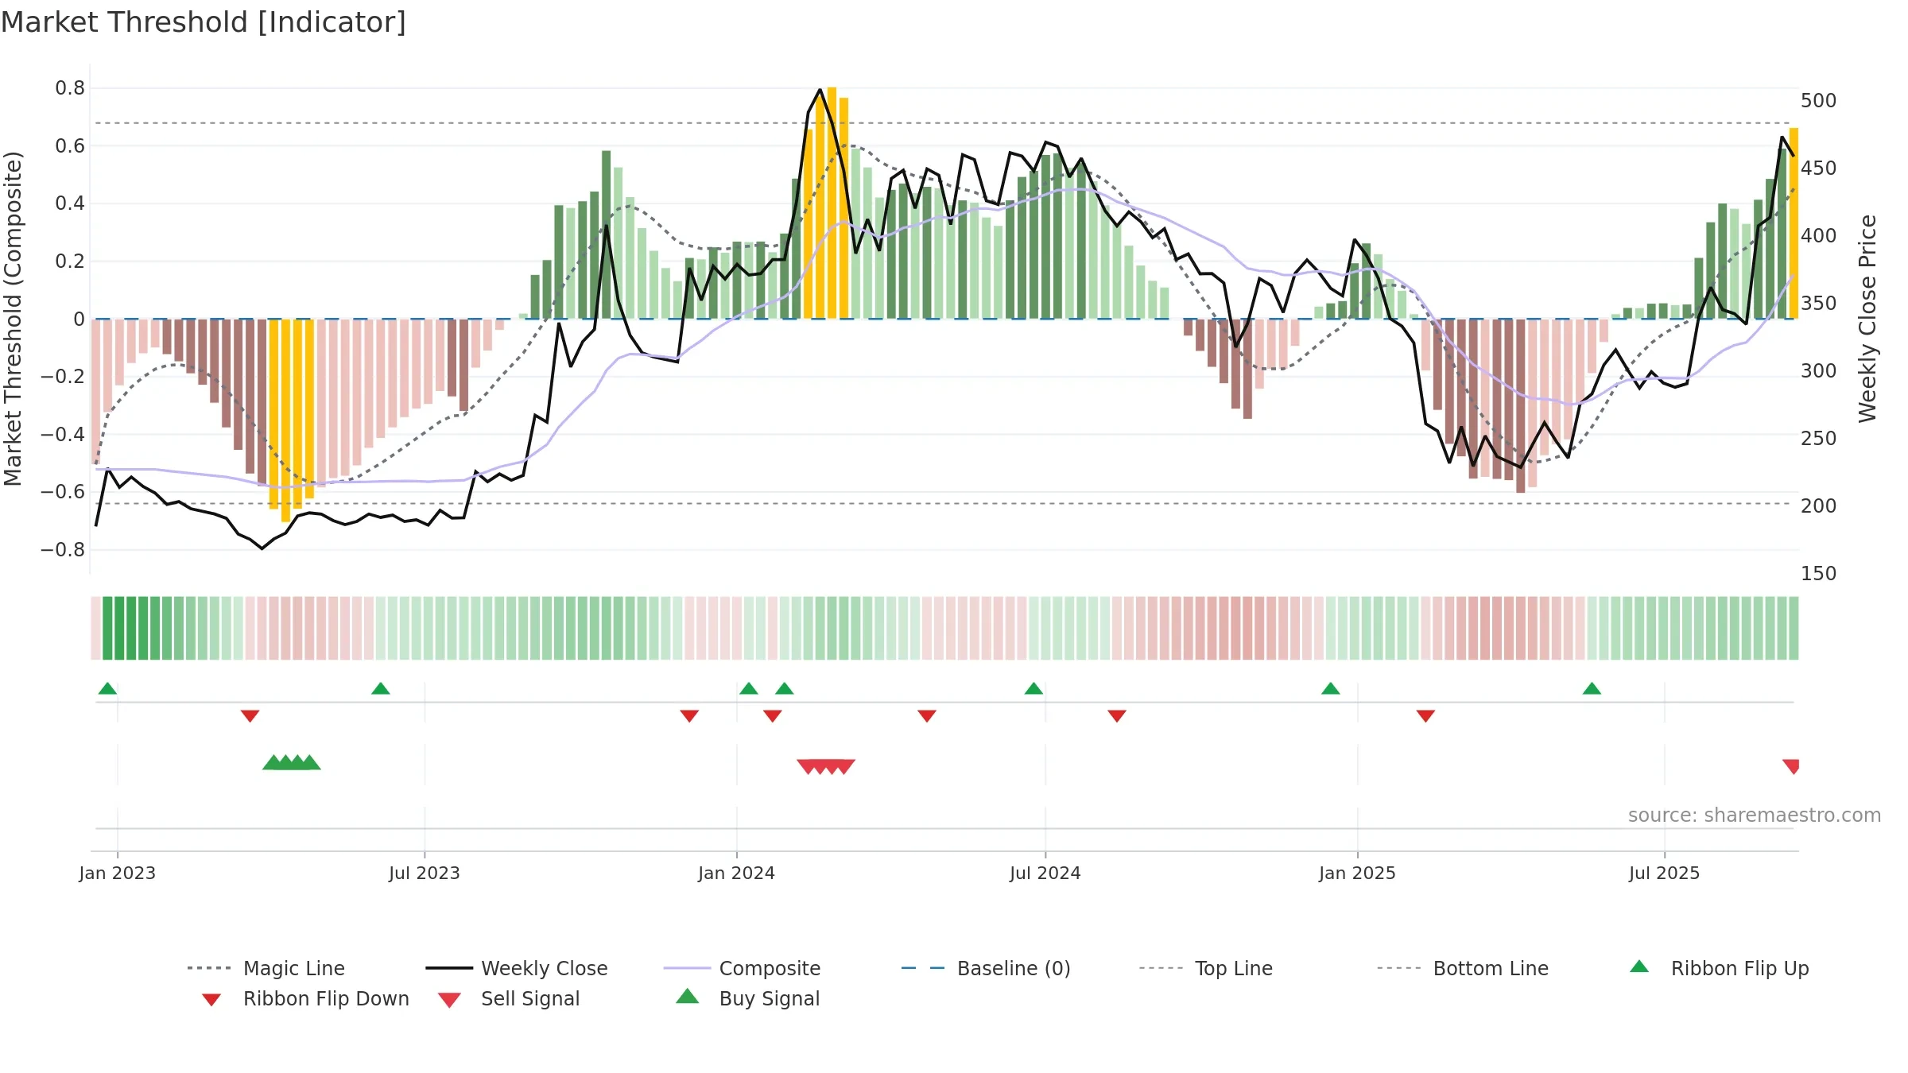The width and height of the screenshot is (1908, 1073).
Task: Toggle the Baseline (0) legend entry
Action: [x=986, y=968]
